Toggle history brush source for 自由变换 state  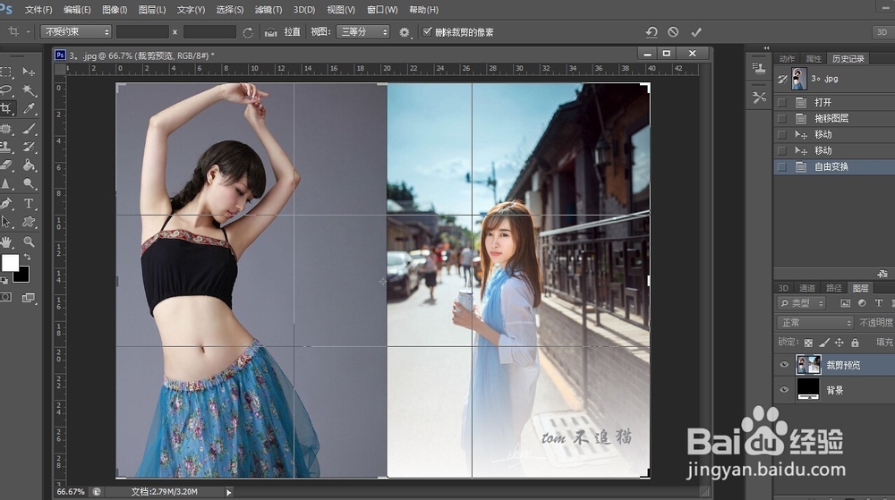tap(782, 167)
